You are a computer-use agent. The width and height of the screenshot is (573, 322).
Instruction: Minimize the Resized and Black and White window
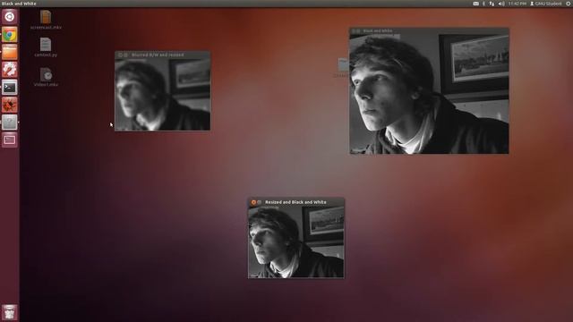point(260,202)
